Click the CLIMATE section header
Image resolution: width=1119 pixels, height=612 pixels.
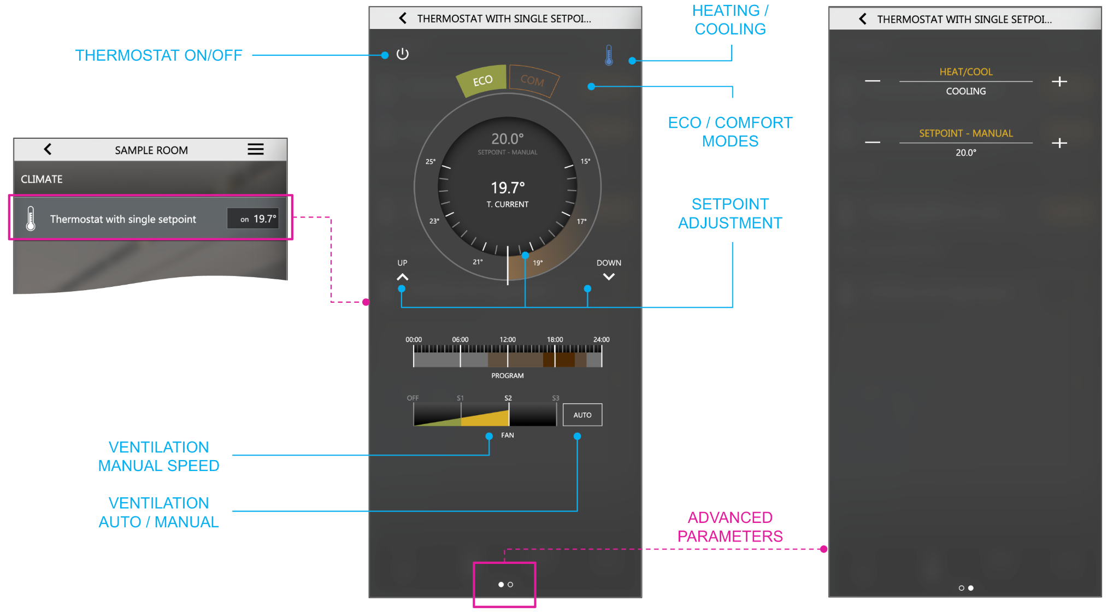coord(42,179)
